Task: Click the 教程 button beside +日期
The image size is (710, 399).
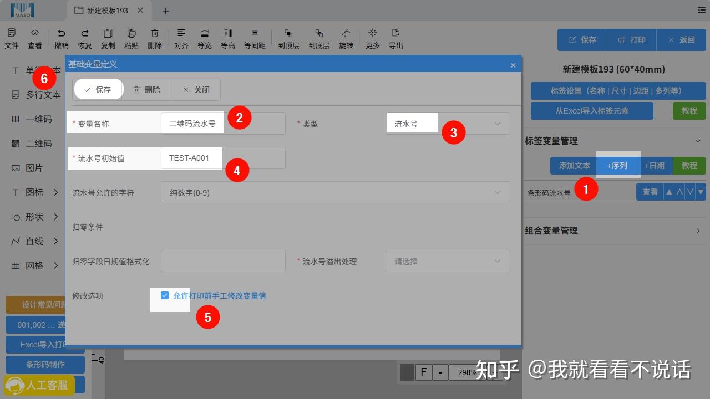Action: (x=689, y=166)
